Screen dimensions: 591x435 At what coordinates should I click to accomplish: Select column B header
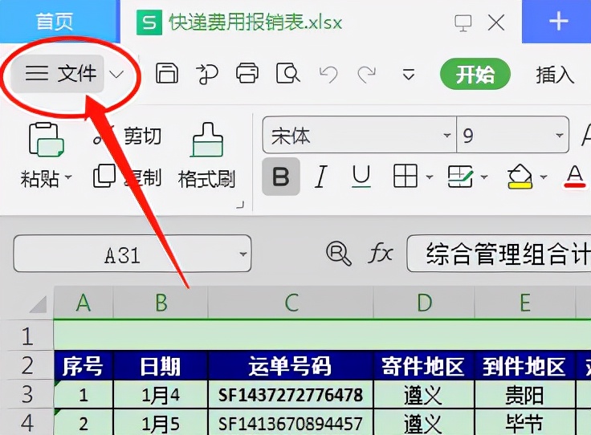[x=161, y=303]
